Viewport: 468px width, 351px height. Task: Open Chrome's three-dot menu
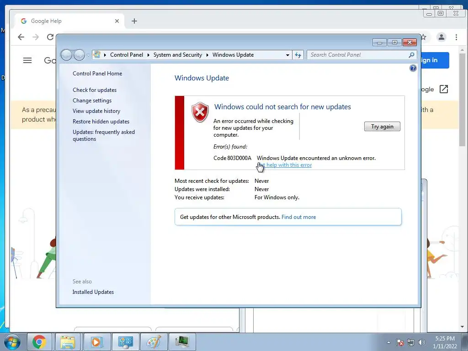tap(456, 37)
